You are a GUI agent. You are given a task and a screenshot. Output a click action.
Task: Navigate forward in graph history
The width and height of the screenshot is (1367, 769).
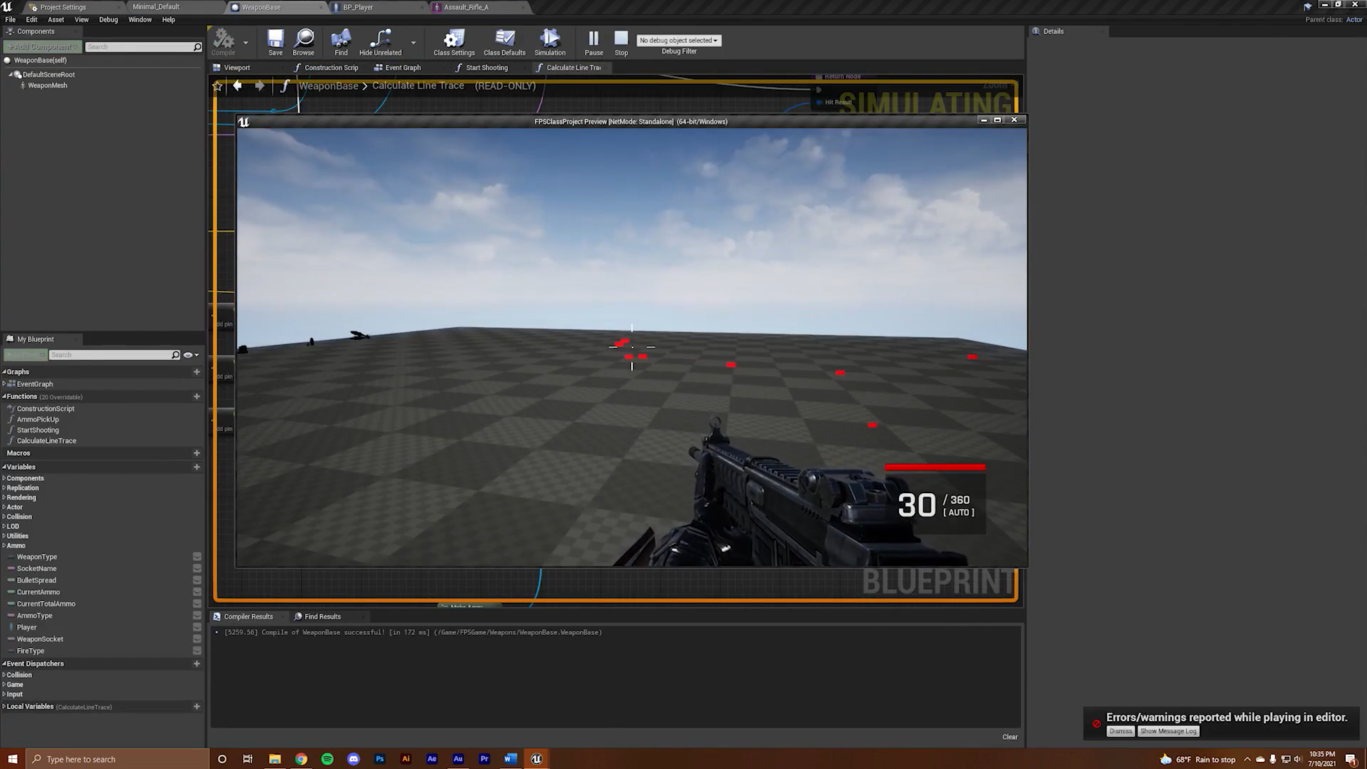(x=259, y=86)
